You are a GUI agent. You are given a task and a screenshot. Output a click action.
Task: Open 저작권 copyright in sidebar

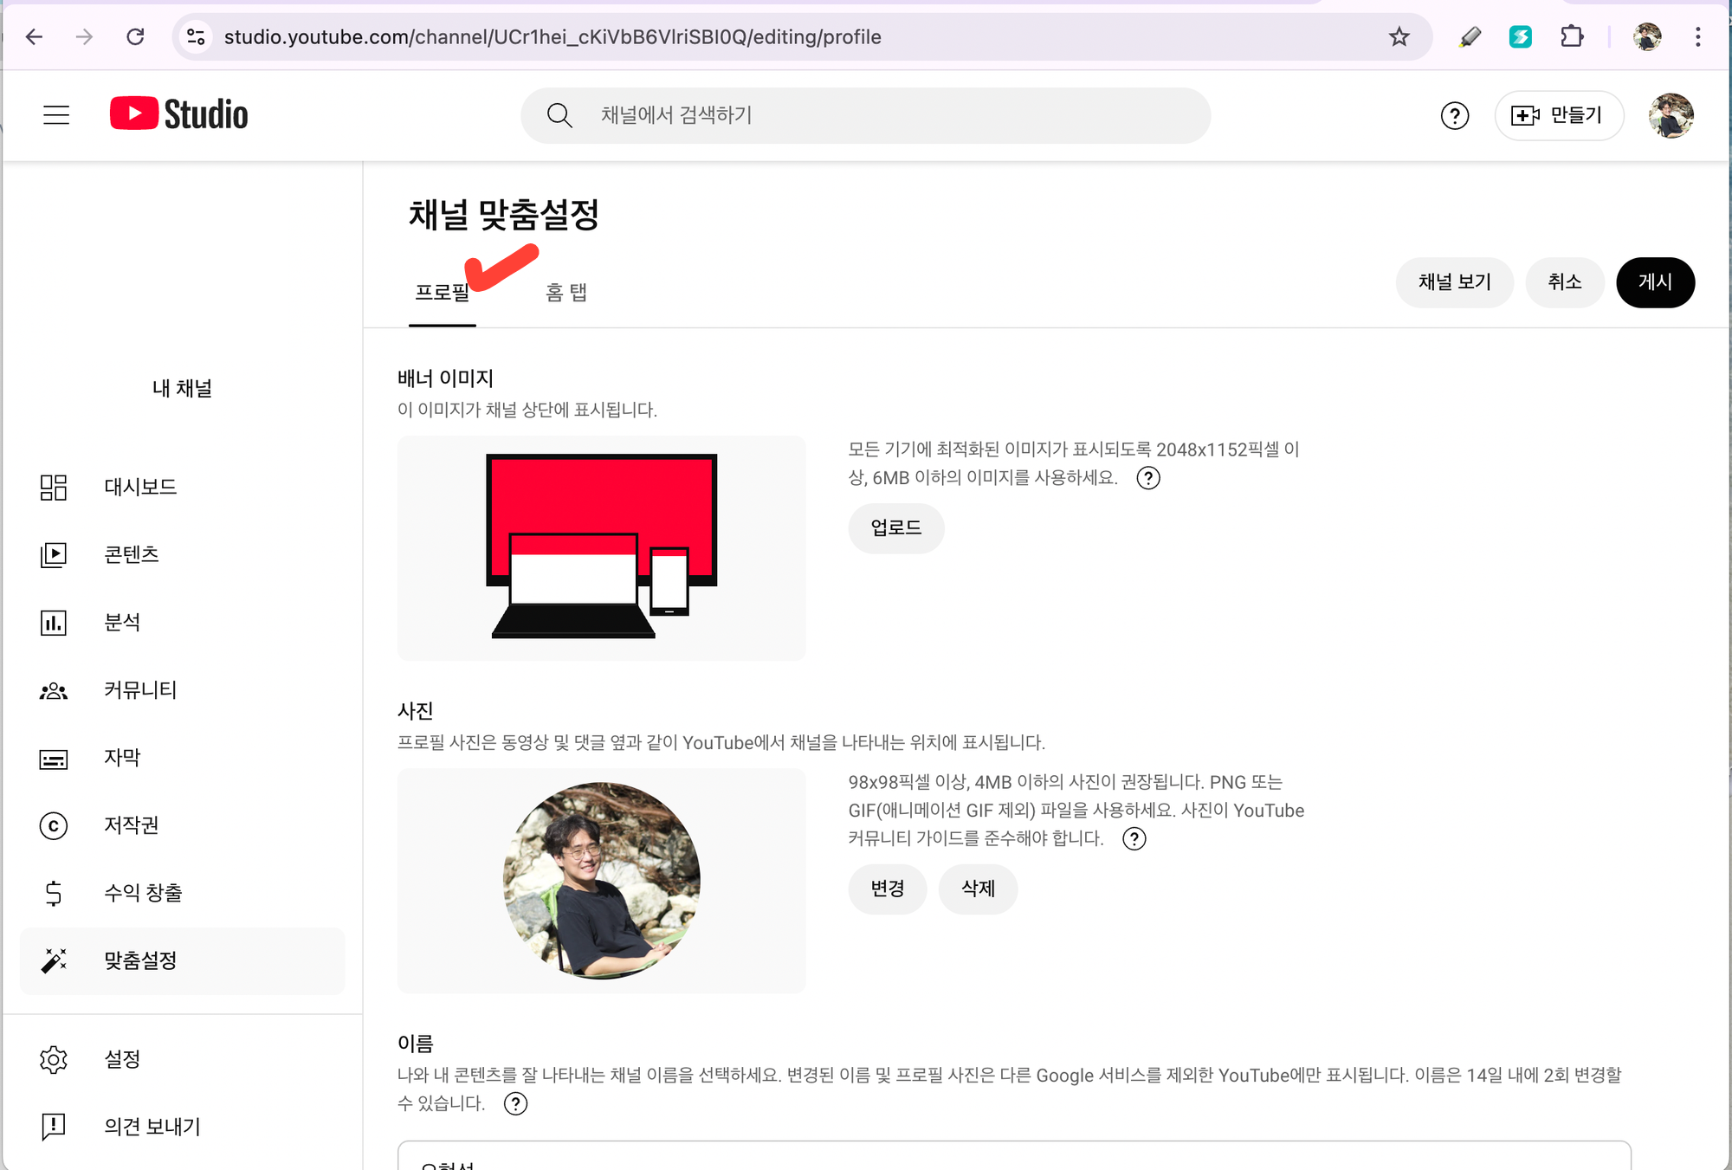182,825
